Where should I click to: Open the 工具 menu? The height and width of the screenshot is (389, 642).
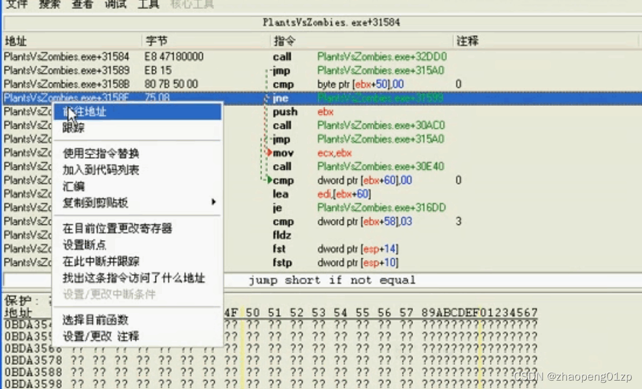tap(148, 5)
